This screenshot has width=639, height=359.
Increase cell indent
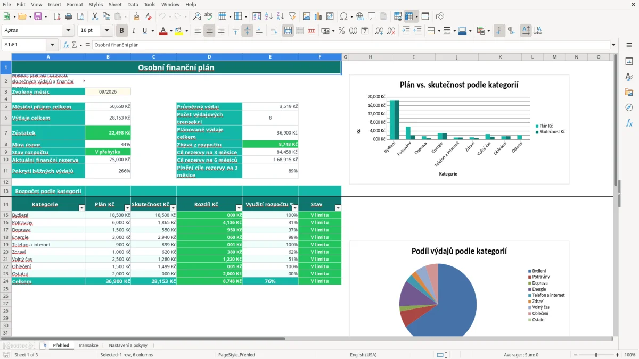[406, 31]
